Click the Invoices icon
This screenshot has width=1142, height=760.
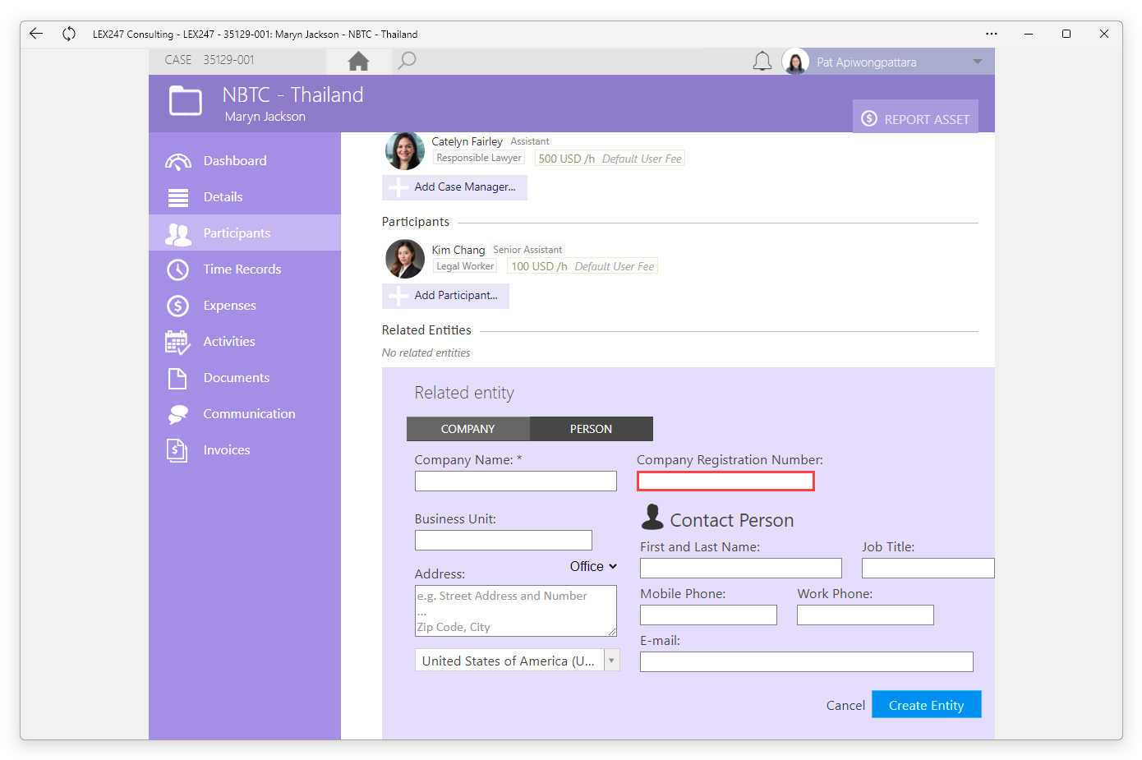pyautogui.click(x=178, y=450)
